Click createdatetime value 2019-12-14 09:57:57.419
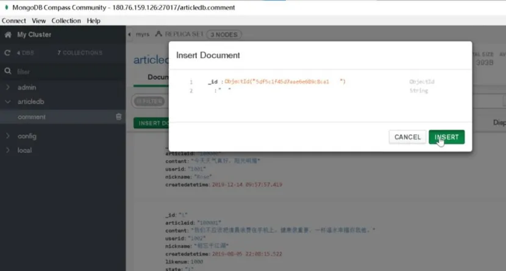Viewport: 506px width, 271px height. (x=247, y=185)
